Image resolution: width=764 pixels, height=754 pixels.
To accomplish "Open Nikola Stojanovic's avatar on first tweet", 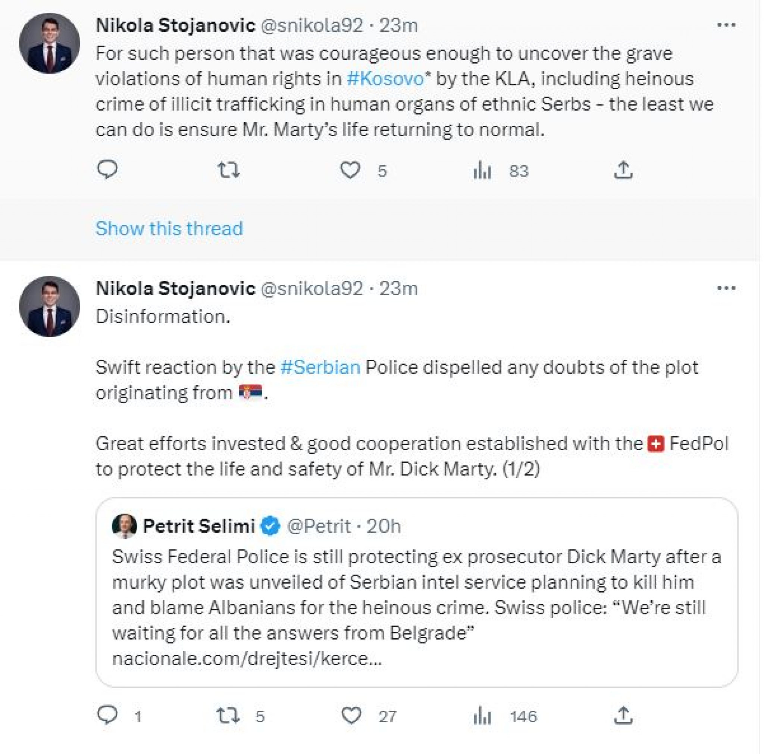I will tap(50, 44).
